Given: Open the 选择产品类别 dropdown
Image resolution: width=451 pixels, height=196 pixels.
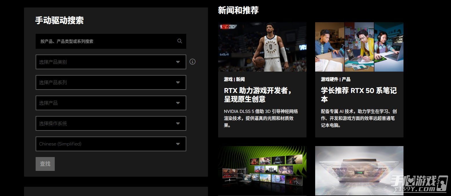Looking at the screenshot, I should coord(111,62).
